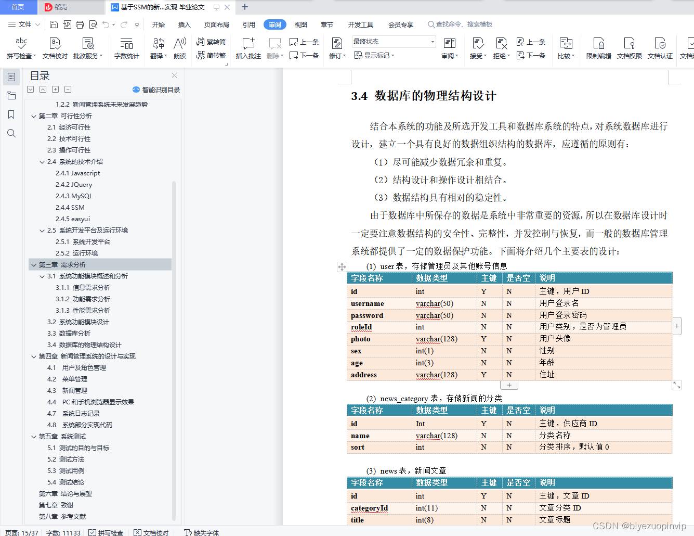The height and width of the screenshot is (536, 694).
Task: Collapse 第三章 需求分析 in the outline
Action: [x=34, y=264]
